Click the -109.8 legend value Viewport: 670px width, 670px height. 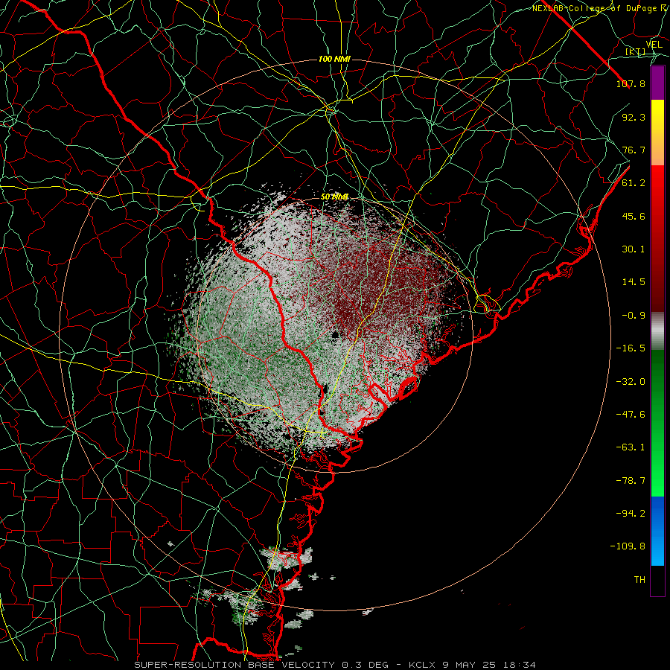pos(628,546)
